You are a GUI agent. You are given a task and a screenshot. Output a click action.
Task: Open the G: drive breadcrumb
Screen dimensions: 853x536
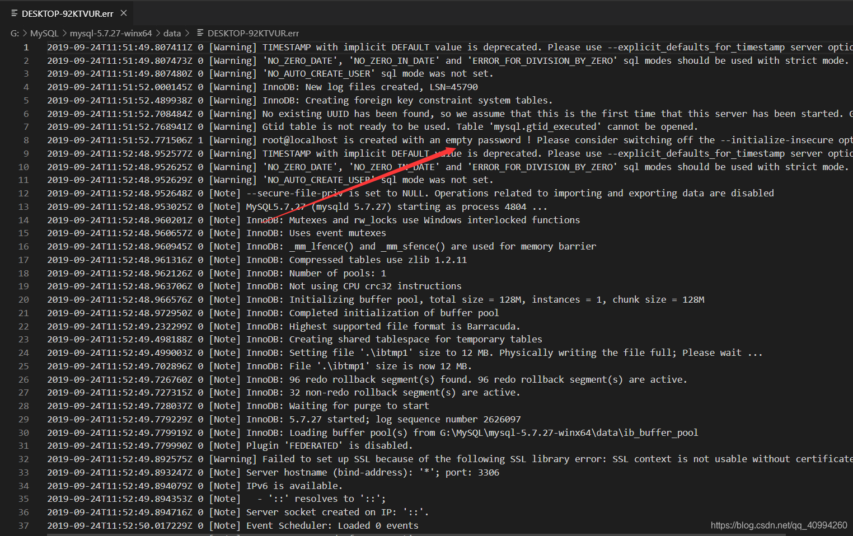[x=15, y=33]
